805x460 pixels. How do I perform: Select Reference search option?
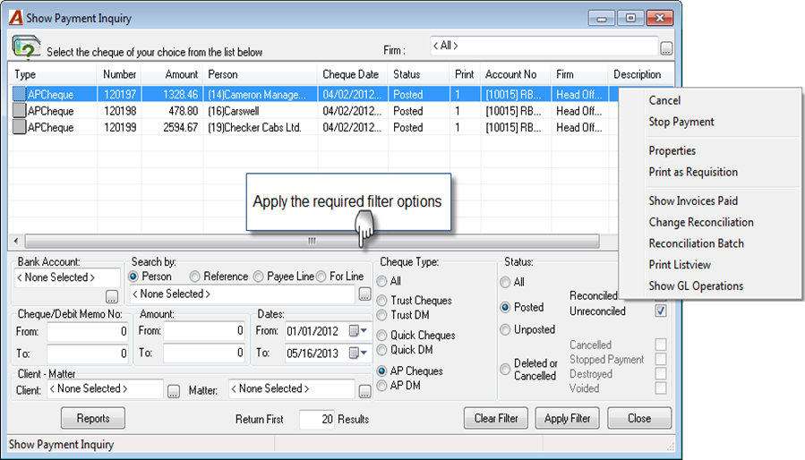pyautogui.click(x=194, y=277)
